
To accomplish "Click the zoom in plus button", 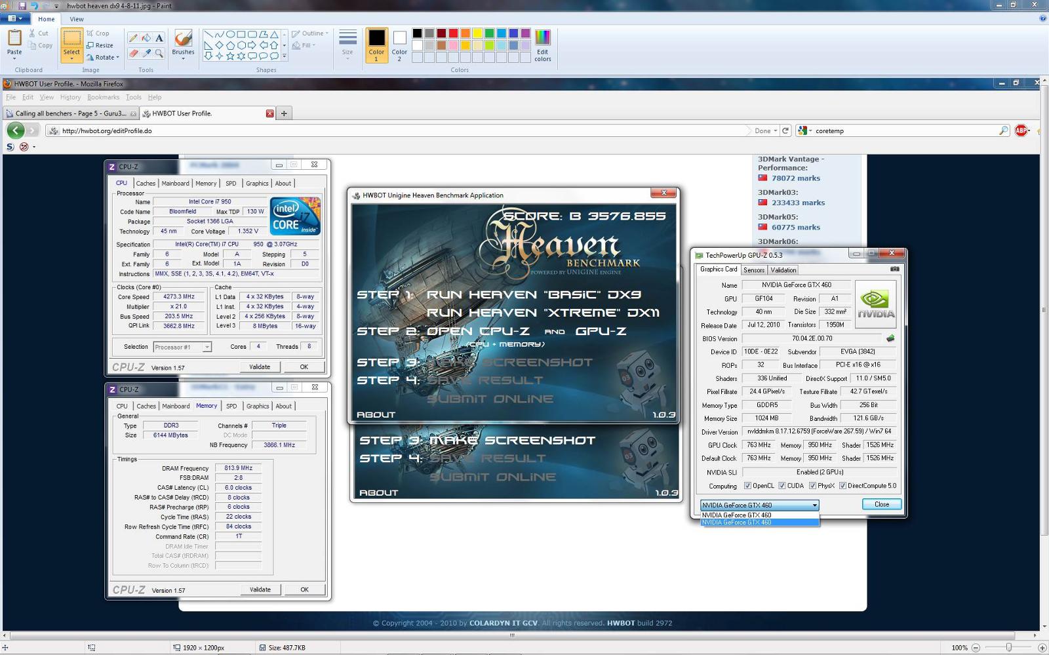I will (1042, 648).
